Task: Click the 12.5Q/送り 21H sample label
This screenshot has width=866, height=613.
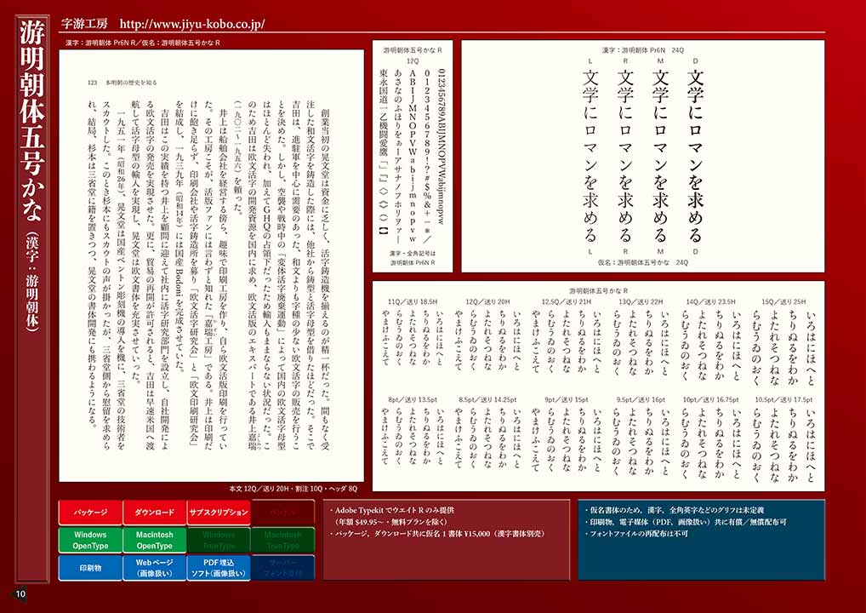Action: (x=566, y=301)
